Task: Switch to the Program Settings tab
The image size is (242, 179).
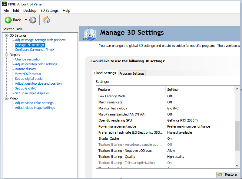Action: 132,73
